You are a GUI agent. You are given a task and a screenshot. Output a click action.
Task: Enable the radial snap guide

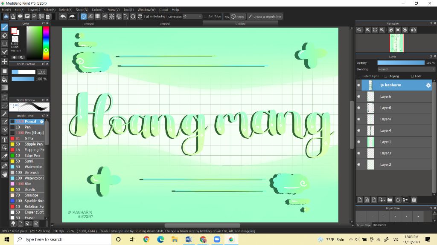pyautogui.click(x=112, y=17)
